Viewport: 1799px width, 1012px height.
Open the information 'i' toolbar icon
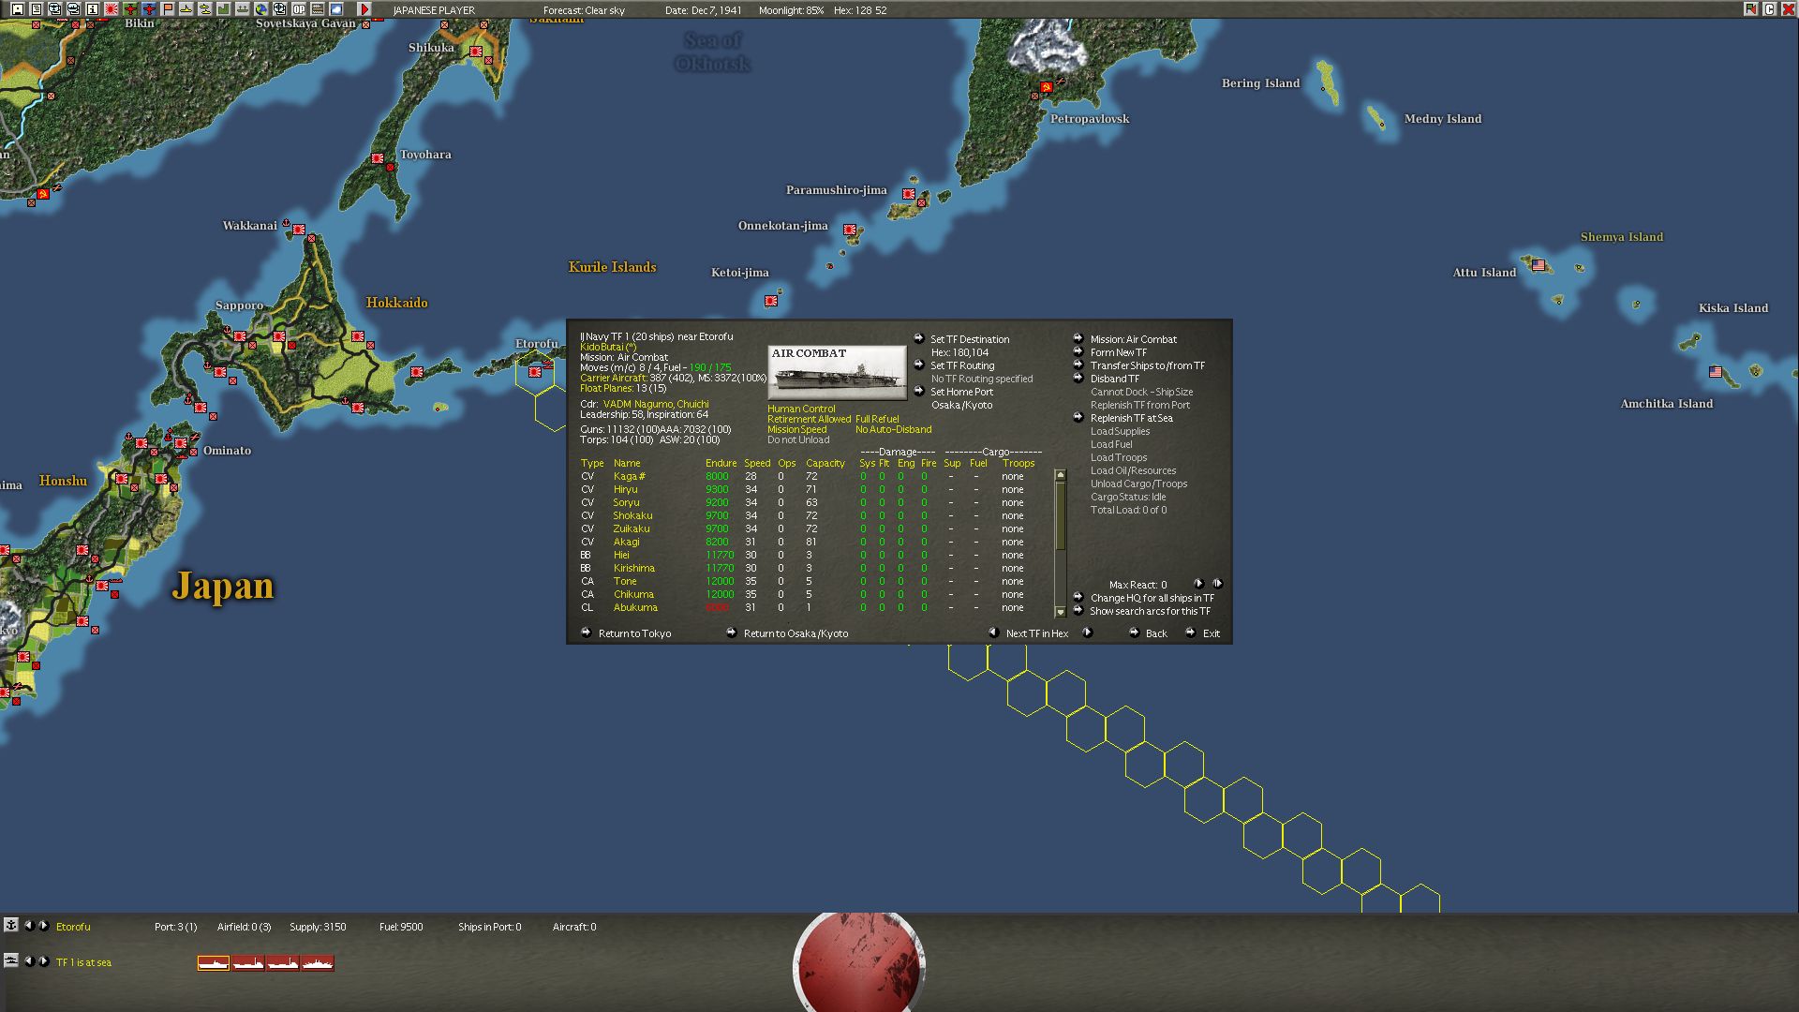(x=93, y=9)
